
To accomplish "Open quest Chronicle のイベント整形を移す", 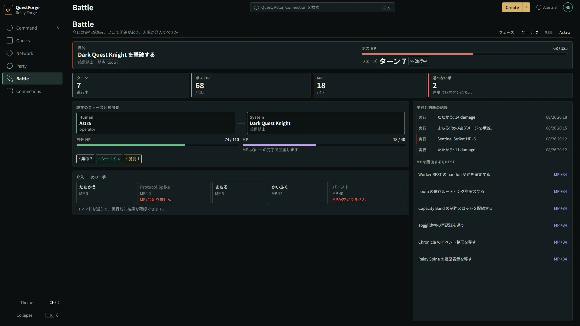I will (x=492, y=242).
